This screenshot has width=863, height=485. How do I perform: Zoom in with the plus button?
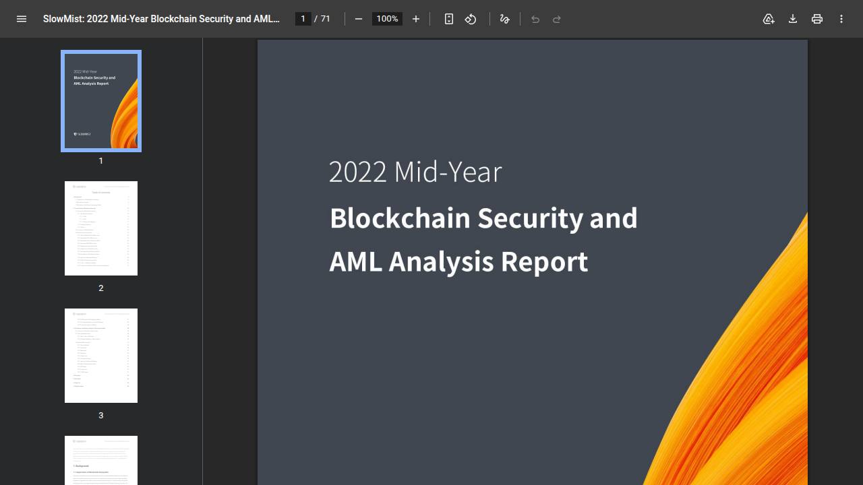(416, 19)
